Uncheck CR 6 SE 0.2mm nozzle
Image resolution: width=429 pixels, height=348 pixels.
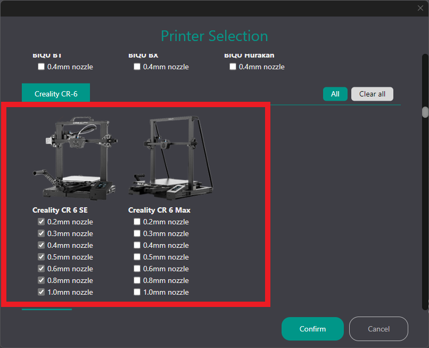[x=41, y=222]
